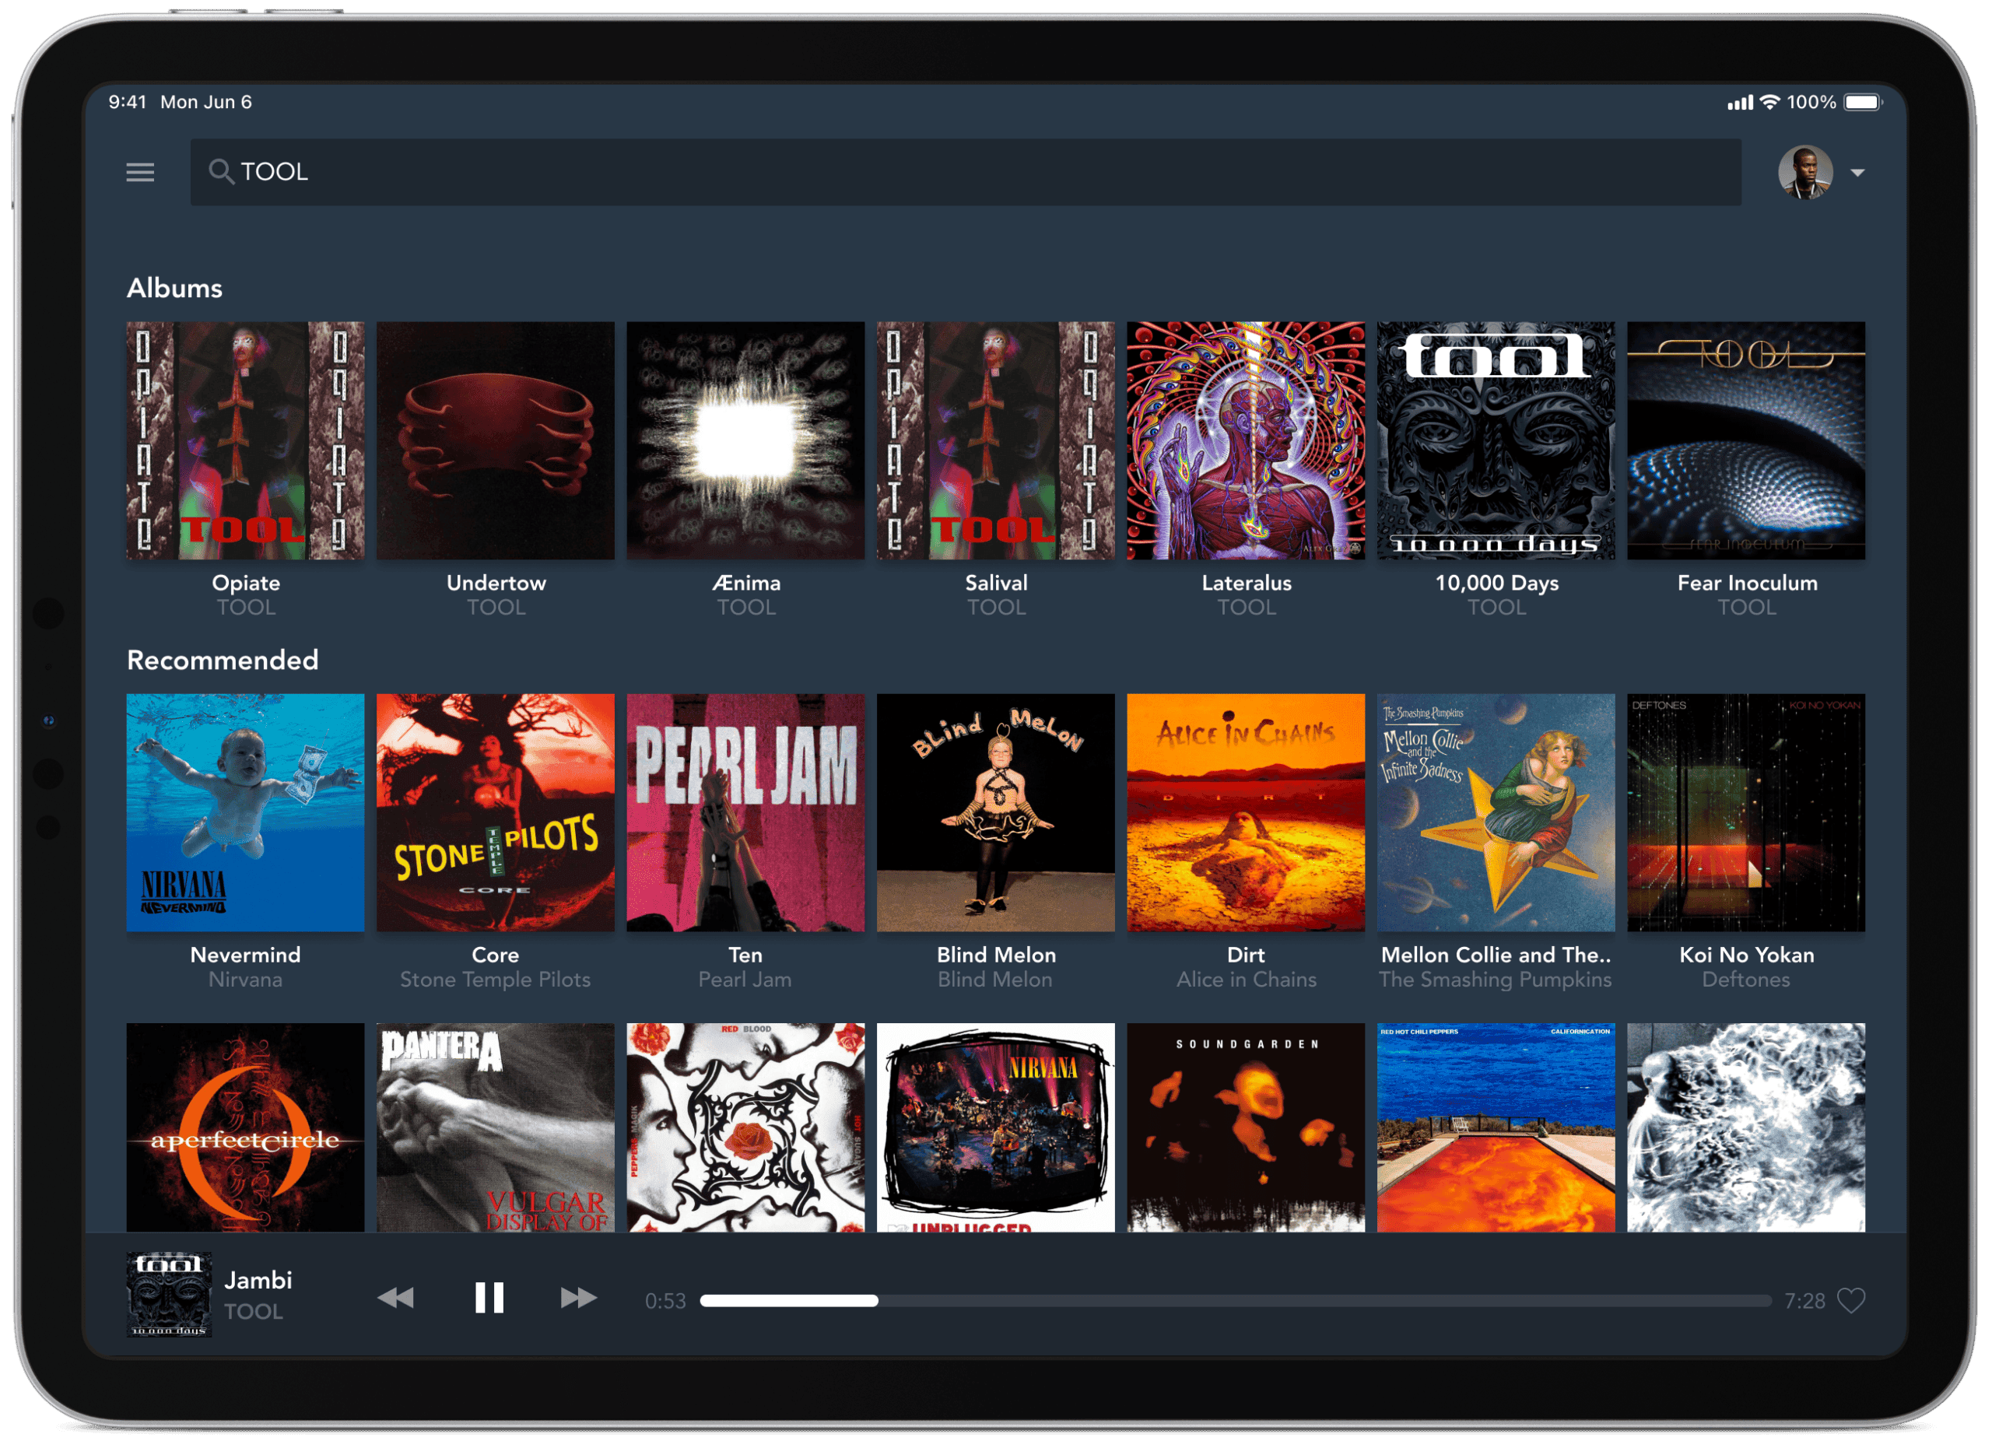Click the Opiate album title
Screen dimensions: 1992x1441
tap(246, 584)
